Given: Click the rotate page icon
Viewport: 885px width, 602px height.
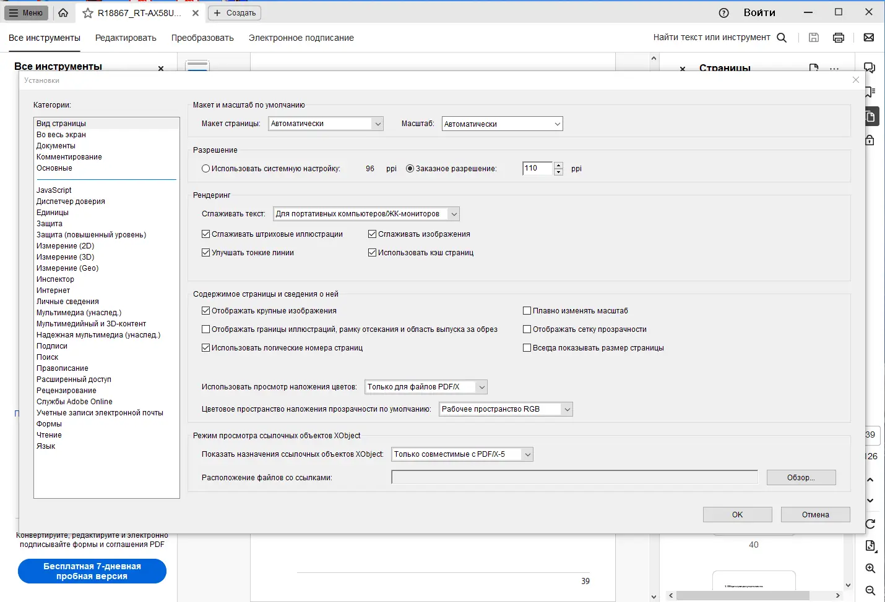Looking at the screenshot, I should [x=870, y=524].
